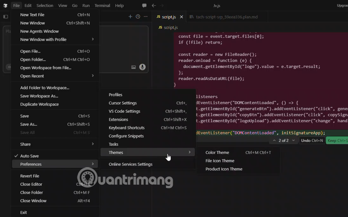Open VS Code Settings

coord(147,111)
